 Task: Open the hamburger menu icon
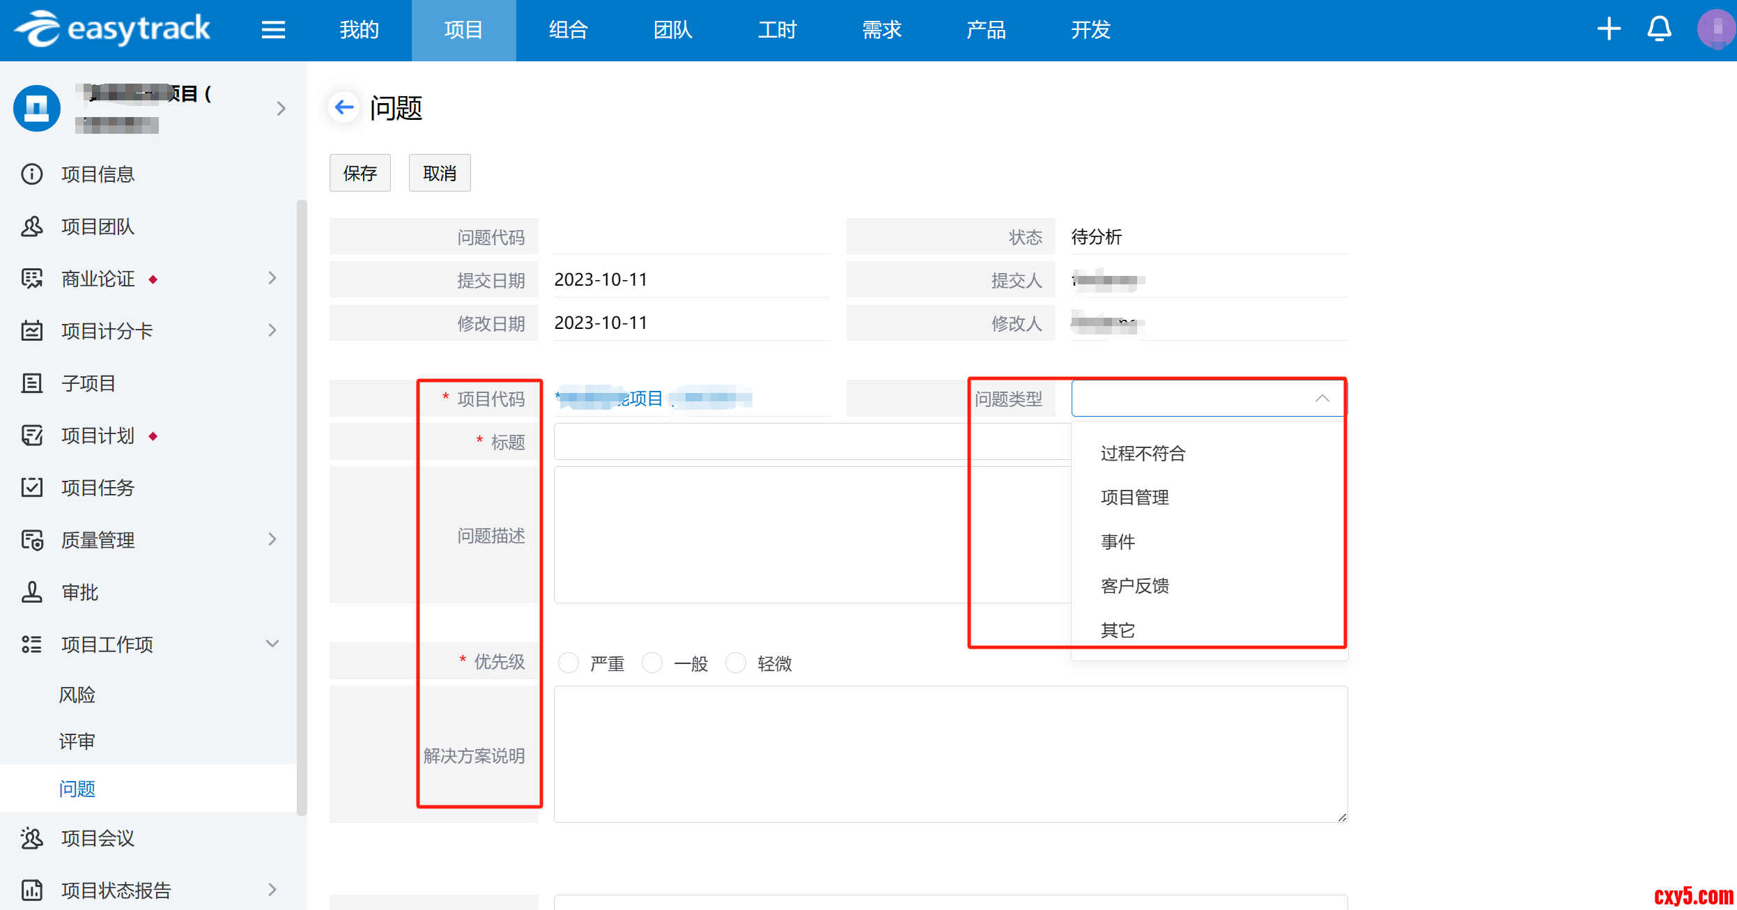[273, 30]
